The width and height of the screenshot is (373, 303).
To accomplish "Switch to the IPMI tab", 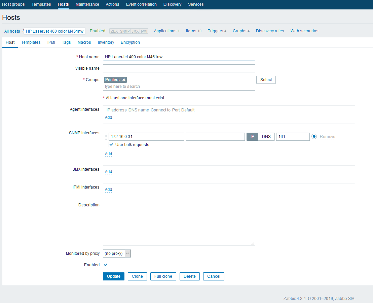I will click(x=51, y=42).
